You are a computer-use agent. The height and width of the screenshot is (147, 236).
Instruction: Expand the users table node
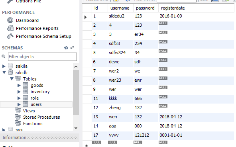[19, 104]
